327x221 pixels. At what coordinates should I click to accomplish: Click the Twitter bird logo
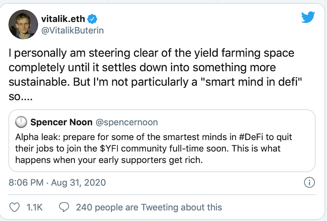click(307, 17)
